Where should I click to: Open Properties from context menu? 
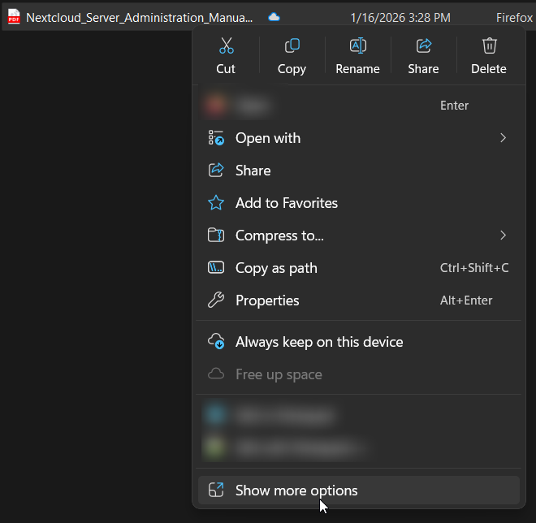[359, 300]
